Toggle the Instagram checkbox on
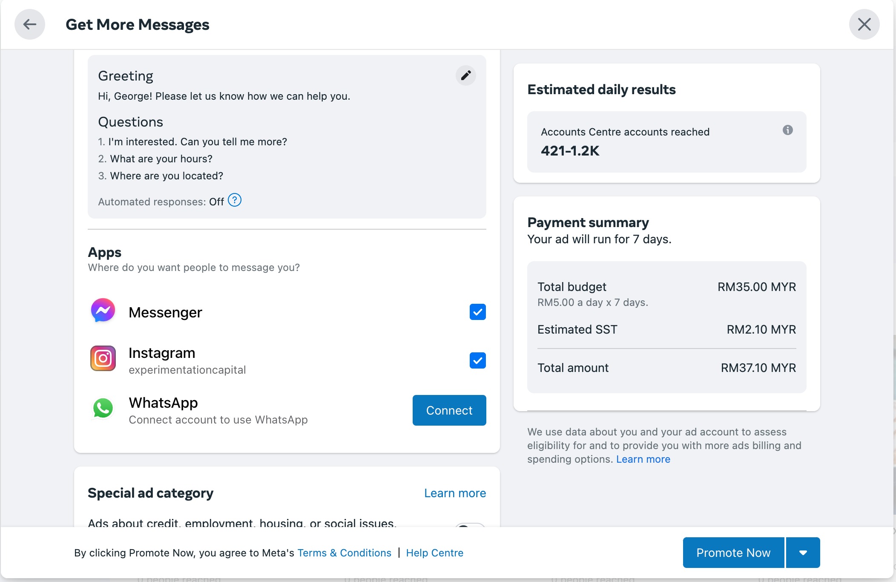Viewport: 896px width, 582px height. pos(478,360)
